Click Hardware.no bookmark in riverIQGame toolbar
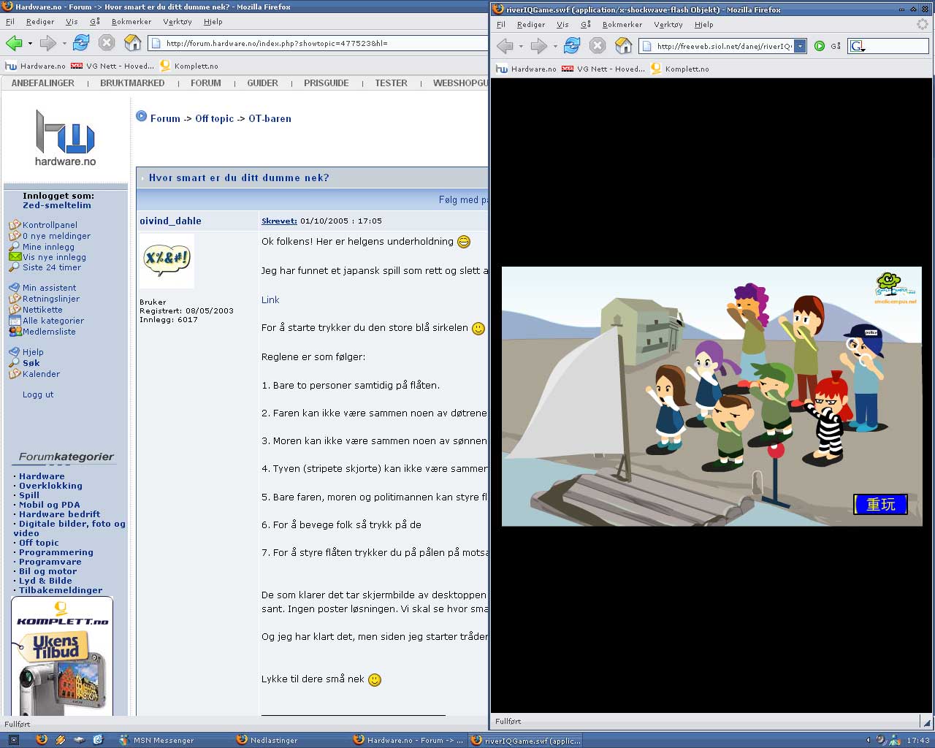Image resolution: width=935 pixels, height=748 pixels. coord(526,69)
